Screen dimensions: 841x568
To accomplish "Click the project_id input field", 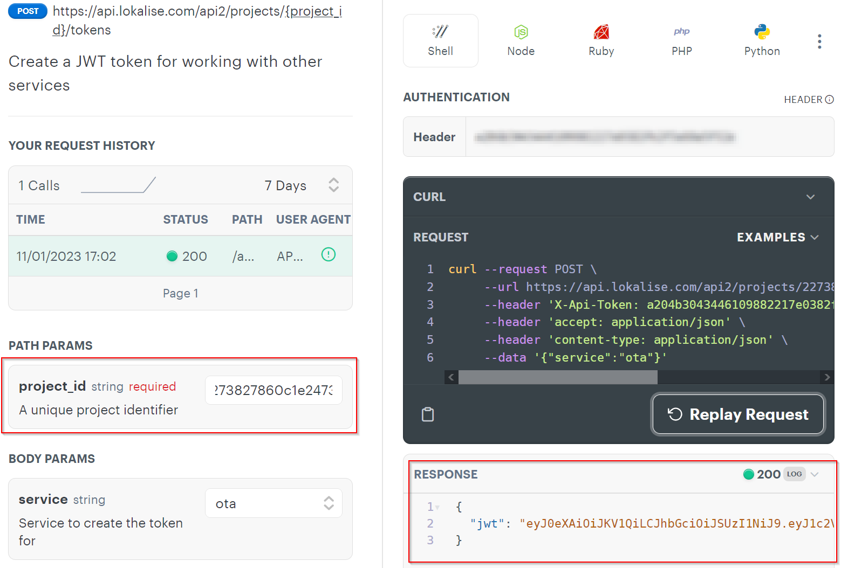I will pyautogui.click(x=274, y=390).
